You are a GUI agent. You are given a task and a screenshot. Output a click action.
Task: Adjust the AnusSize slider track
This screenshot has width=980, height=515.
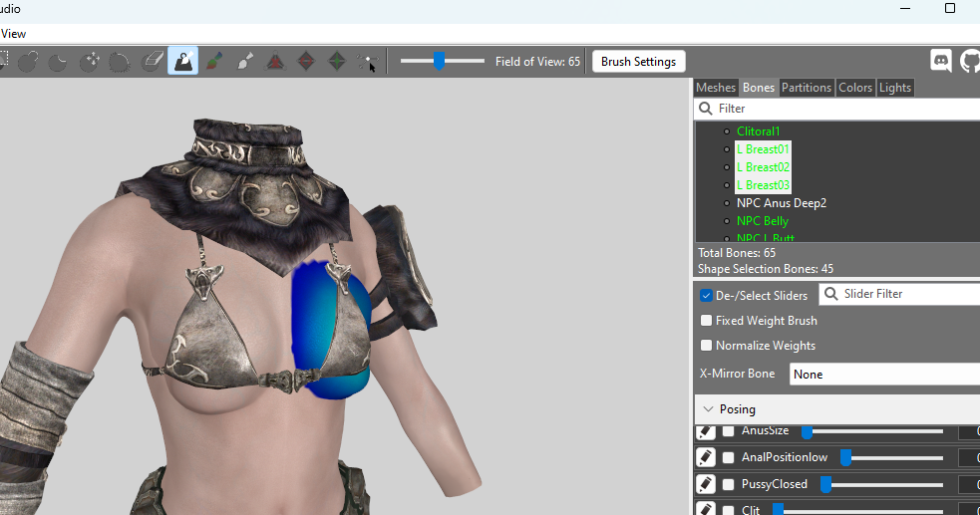pos(872,430)
